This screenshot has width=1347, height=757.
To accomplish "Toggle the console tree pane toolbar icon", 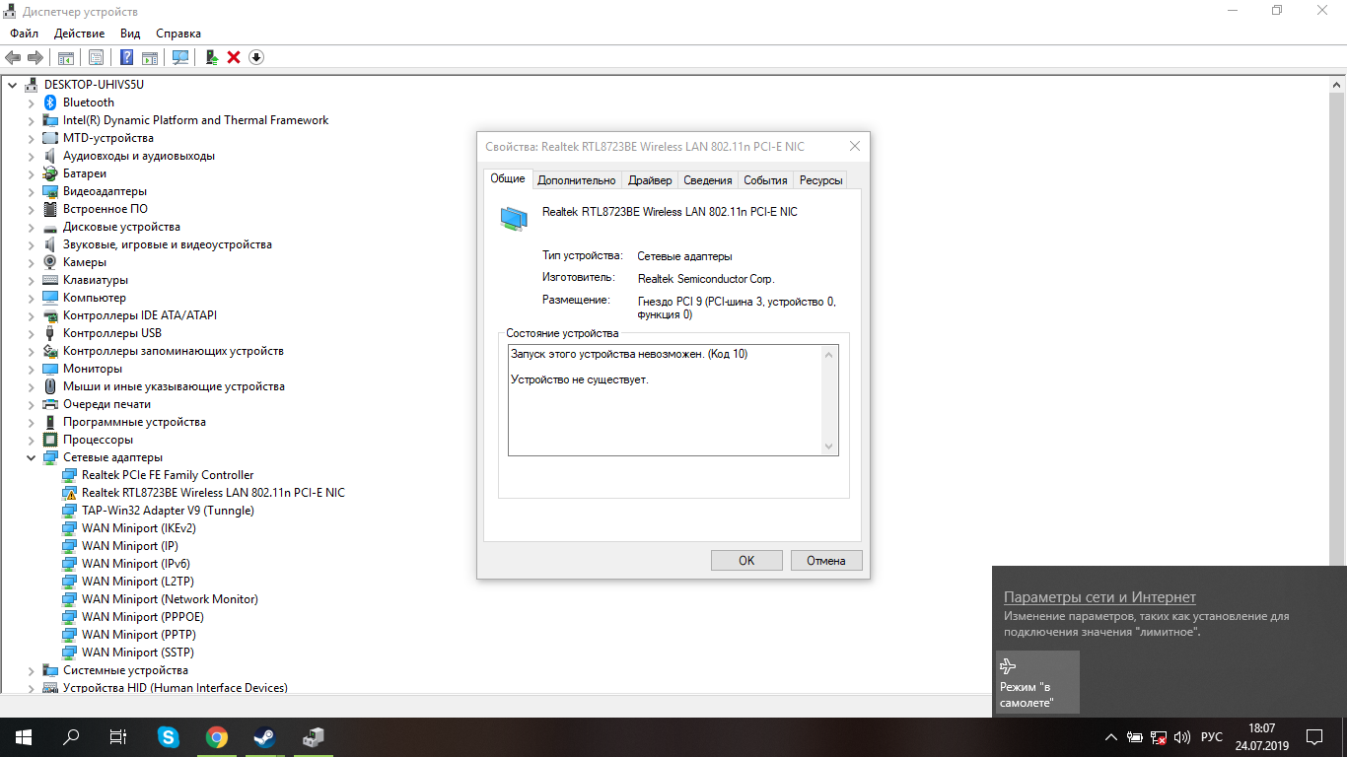I will [x=66, y=57].
